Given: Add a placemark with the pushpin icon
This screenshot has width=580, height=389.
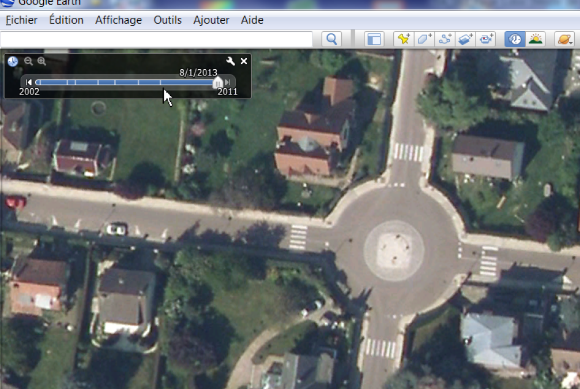Looking at the screenshot, I should coord(403,39).
